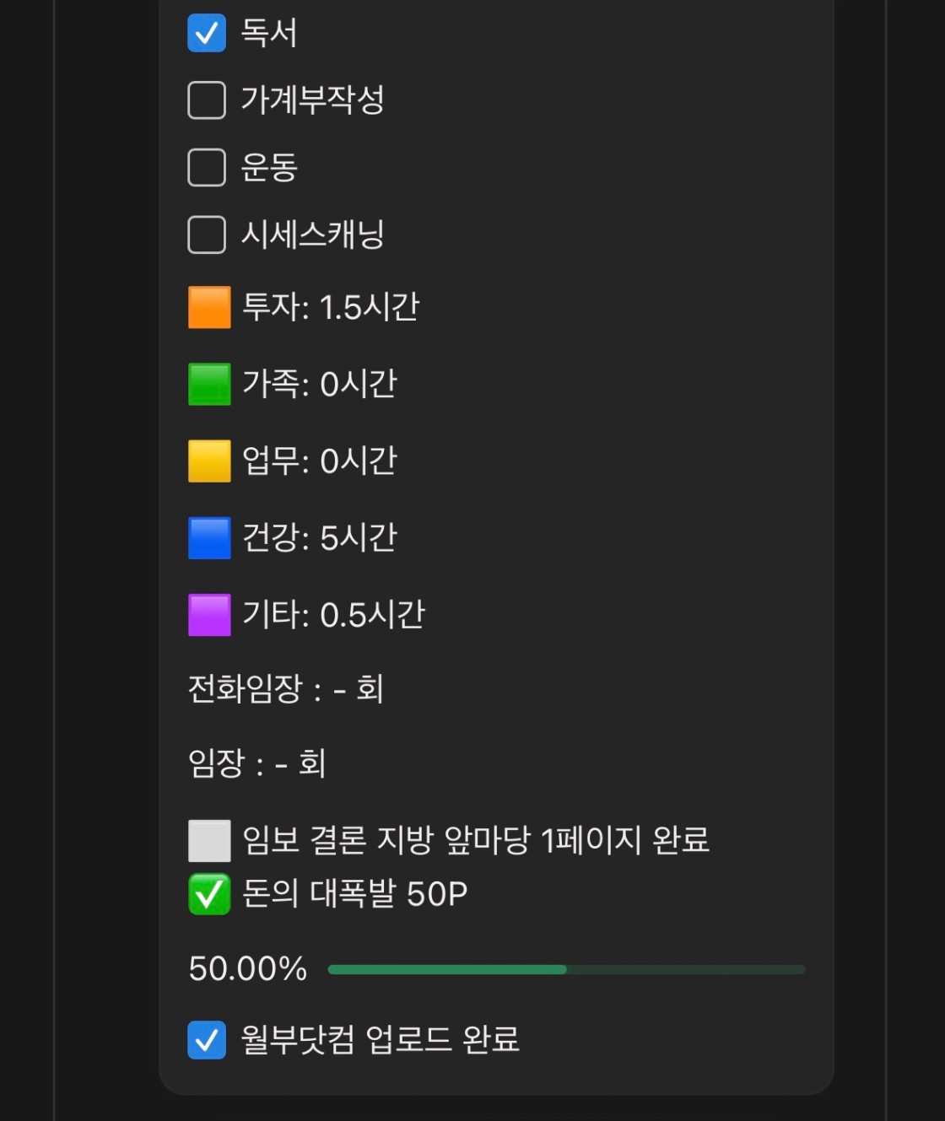Click the 건강: 5시간 text
This screenshot has height=1121, width=945.
(319, 537)
